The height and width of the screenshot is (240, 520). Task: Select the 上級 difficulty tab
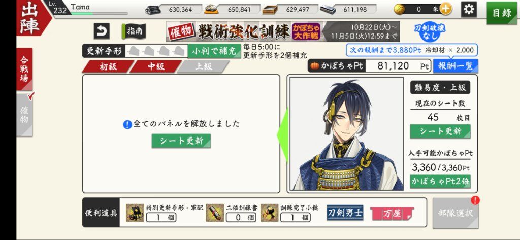click(203, 66)
